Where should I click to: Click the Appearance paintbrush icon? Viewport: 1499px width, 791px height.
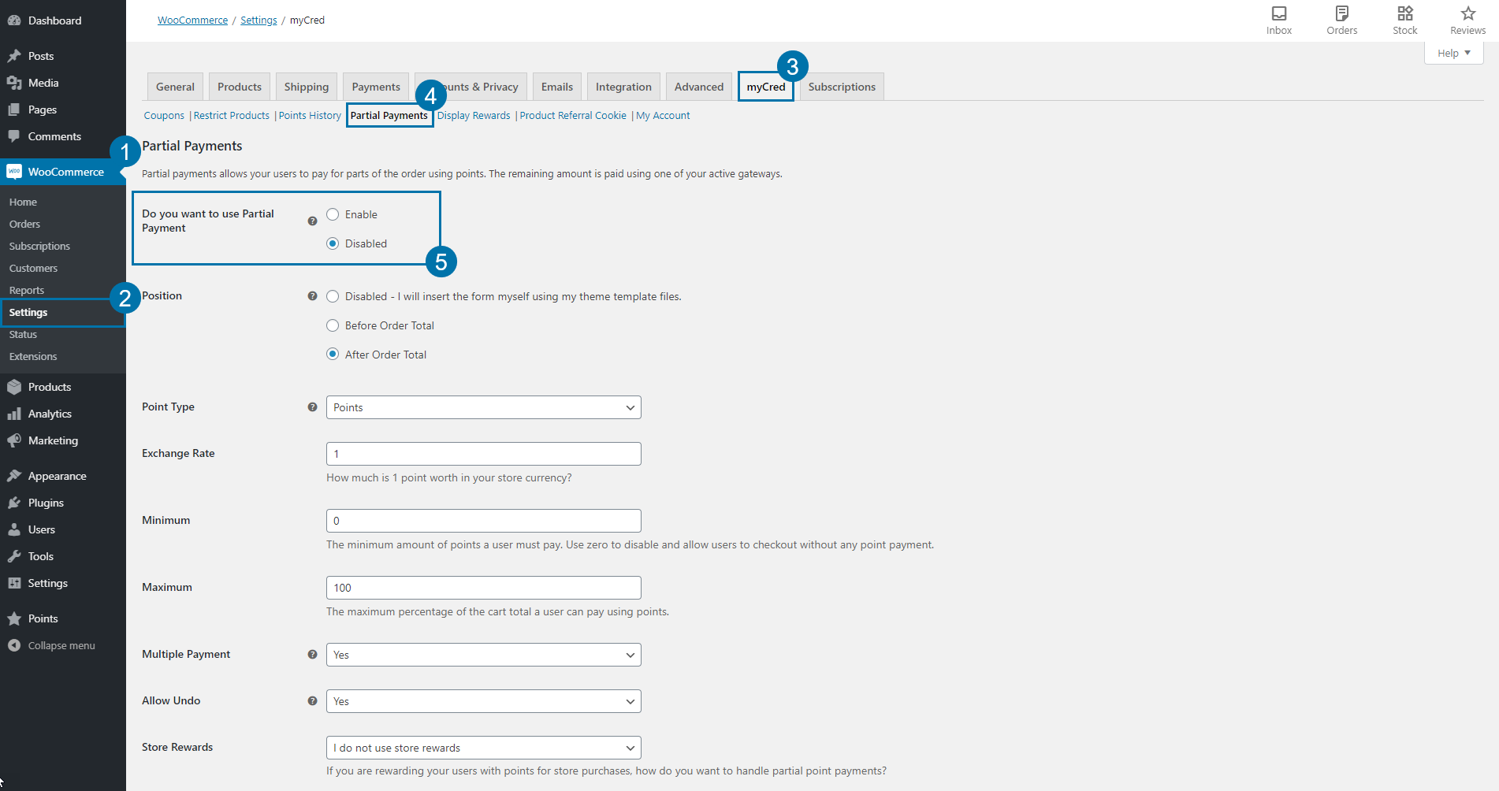coord(14,476)
